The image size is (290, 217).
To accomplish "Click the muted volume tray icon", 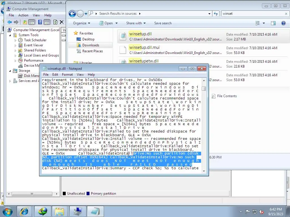I will 261,212.
